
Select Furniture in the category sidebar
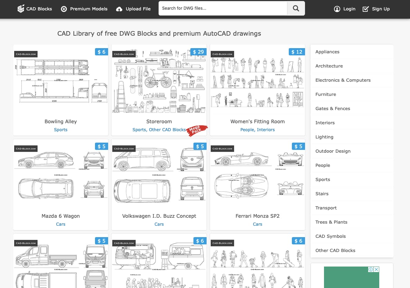tap(352, 94)
